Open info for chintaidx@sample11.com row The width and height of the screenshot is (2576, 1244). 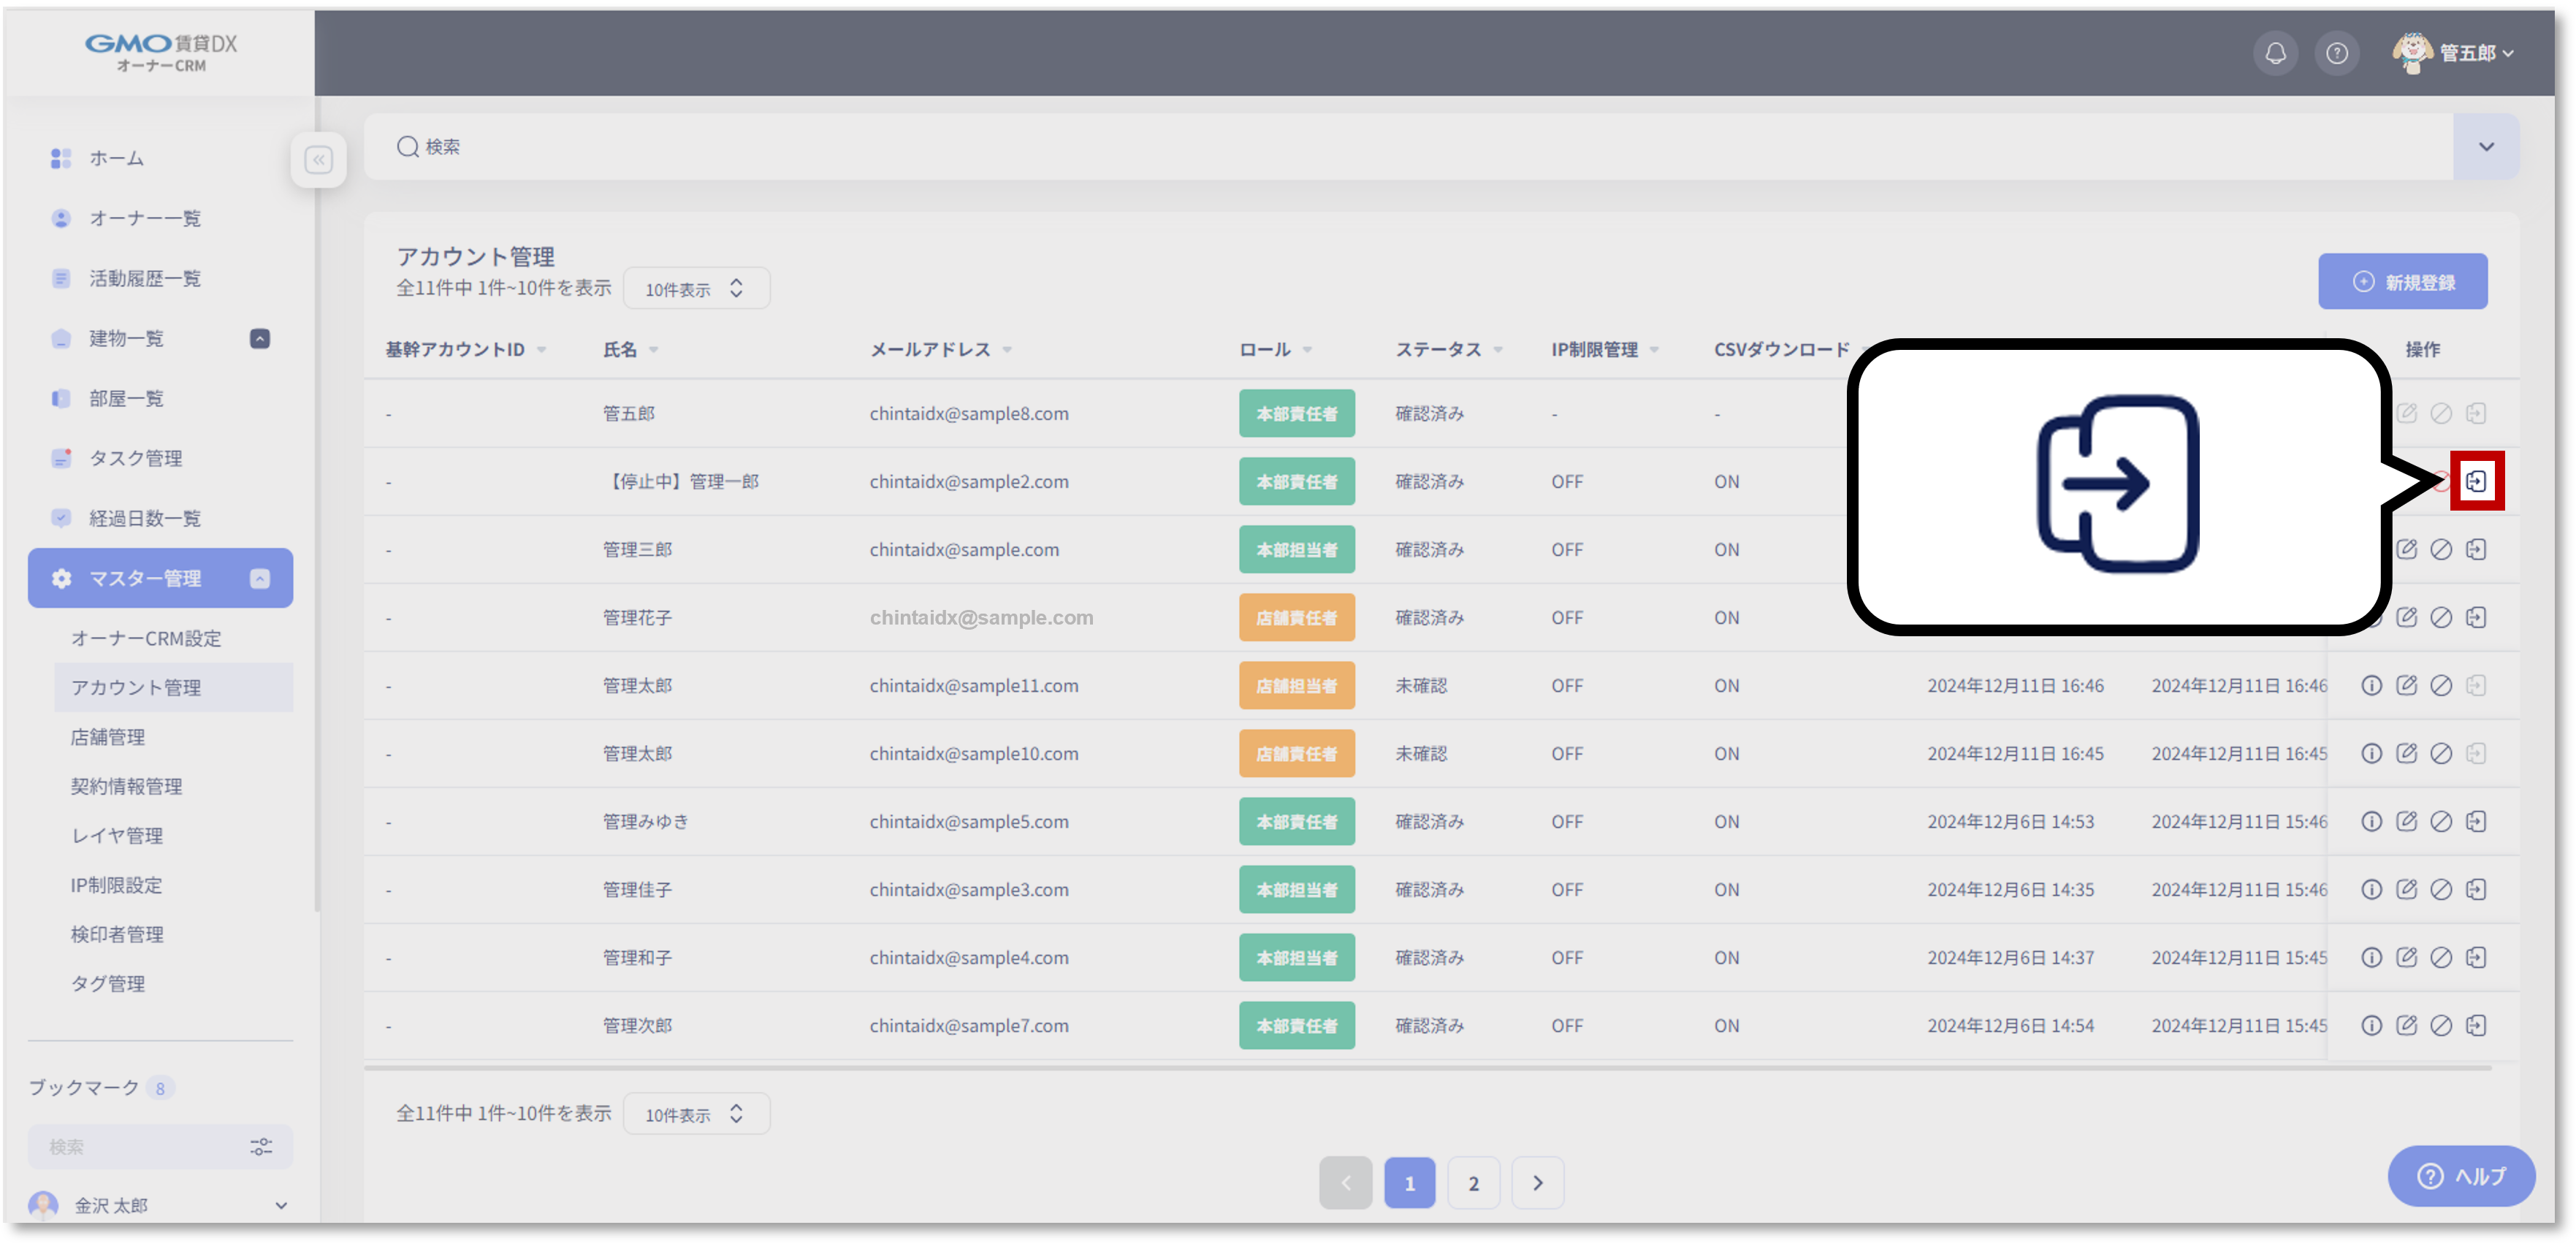[2371, 686]
